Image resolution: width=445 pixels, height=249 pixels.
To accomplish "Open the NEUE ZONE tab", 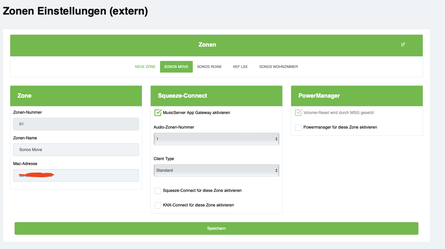I will [x=145, y=67].
